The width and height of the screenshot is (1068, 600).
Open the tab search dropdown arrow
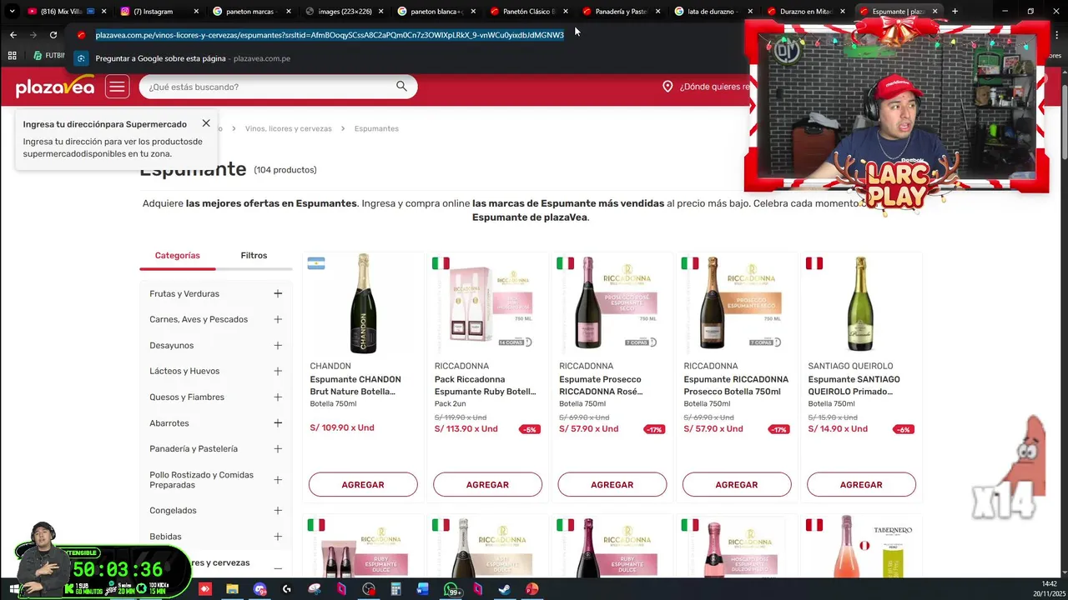click(x=12, y=12)
